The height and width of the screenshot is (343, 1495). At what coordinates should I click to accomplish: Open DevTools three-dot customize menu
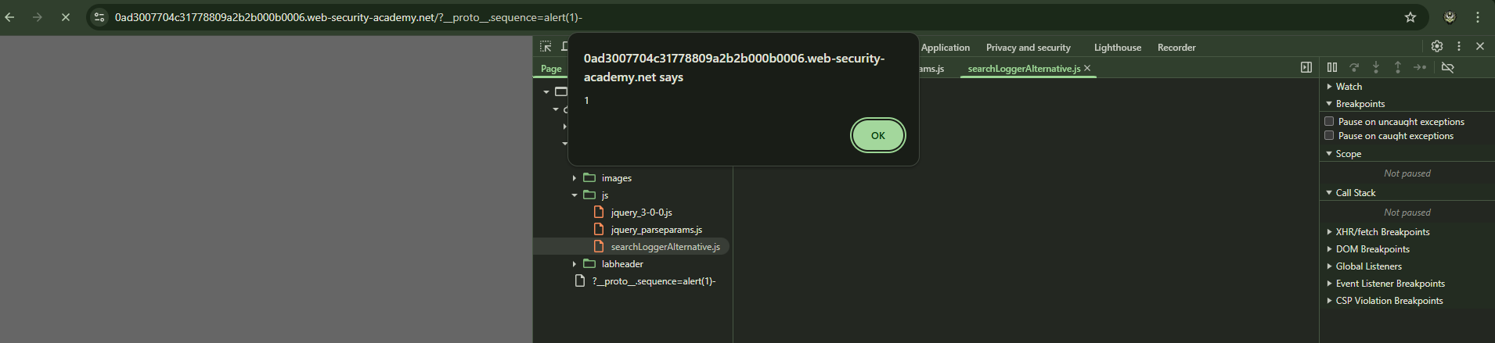point(1459,47)
